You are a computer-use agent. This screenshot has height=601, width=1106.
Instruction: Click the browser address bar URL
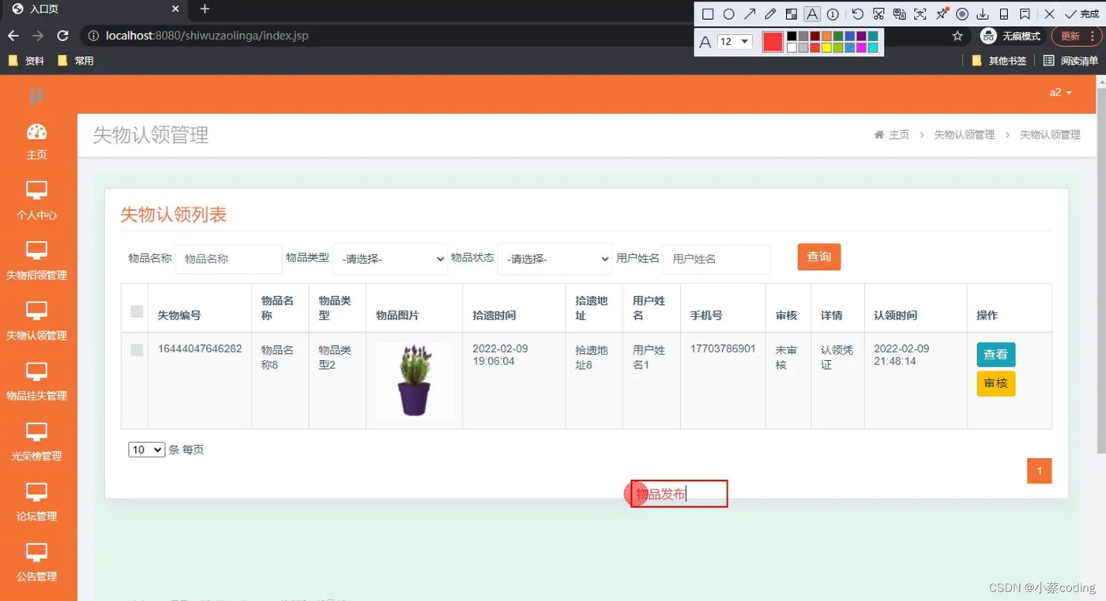click(x=207, y=36)
